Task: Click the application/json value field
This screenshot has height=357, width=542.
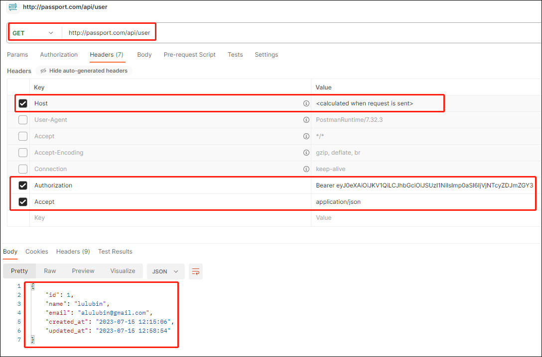Action: coord(338,202)
